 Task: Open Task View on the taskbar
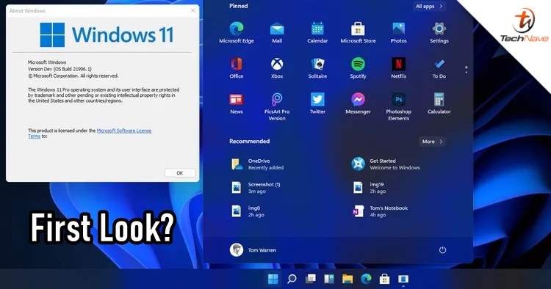coord(310,279)
